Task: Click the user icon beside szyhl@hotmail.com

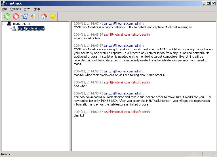Action: tap(14, 28)
